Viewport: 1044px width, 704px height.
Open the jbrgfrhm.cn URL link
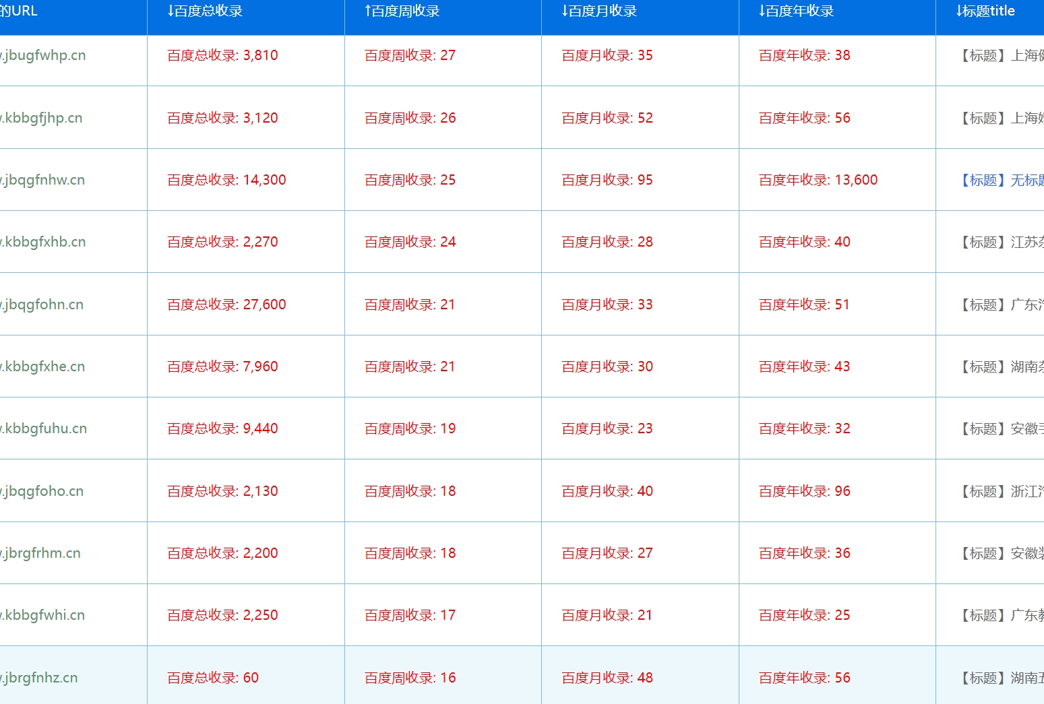(40, 553)
